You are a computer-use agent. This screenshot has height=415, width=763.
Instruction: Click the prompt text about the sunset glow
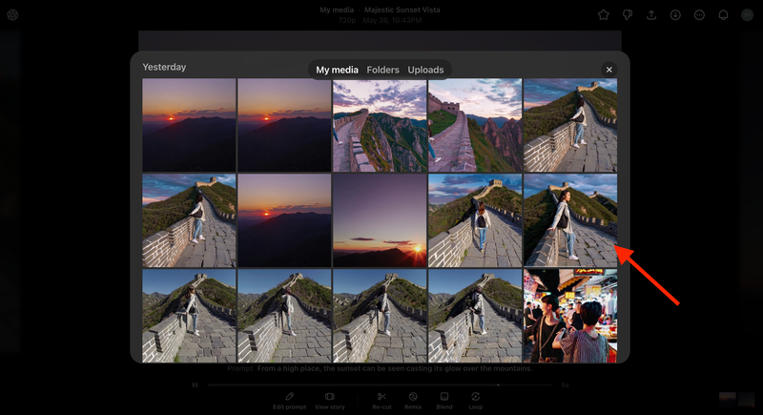pyautogui.click(x=395, y=368)
